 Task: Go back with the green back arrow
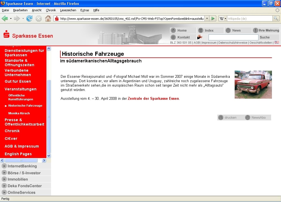[5, 18]
